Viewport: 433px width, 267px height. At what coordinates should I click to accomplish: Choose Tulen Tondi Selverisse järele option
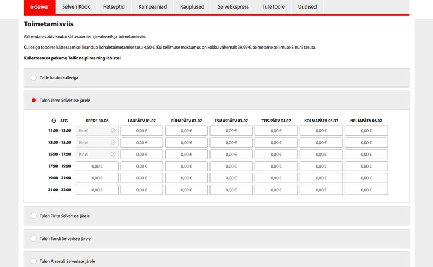click(34, 238)
